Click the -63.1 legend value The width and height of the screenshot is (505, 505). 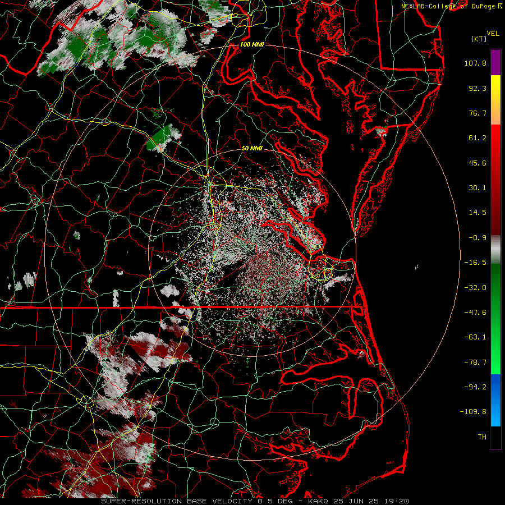coord(475,337)
